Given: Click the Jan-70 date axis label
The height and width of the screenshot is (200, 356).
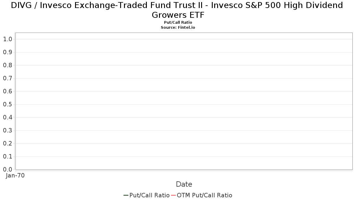Looking at the screenshot, I should [15, 175].
